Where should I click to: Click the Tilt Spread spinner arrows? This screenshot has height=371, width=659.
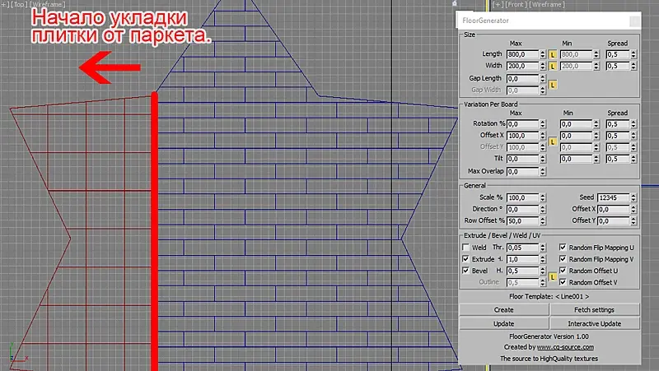click(633, 159)
